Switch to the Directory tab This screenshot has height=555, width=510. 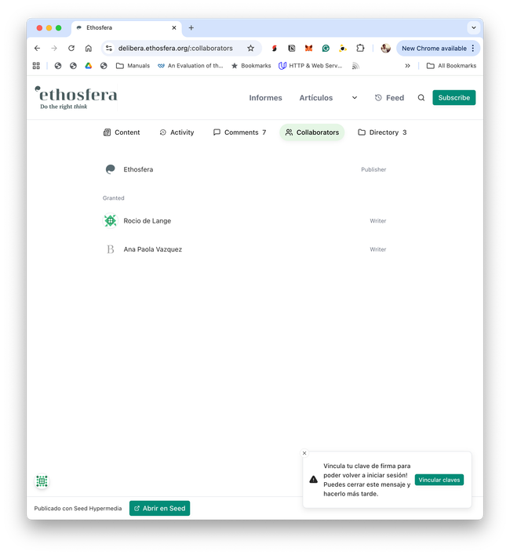point(382,132)
